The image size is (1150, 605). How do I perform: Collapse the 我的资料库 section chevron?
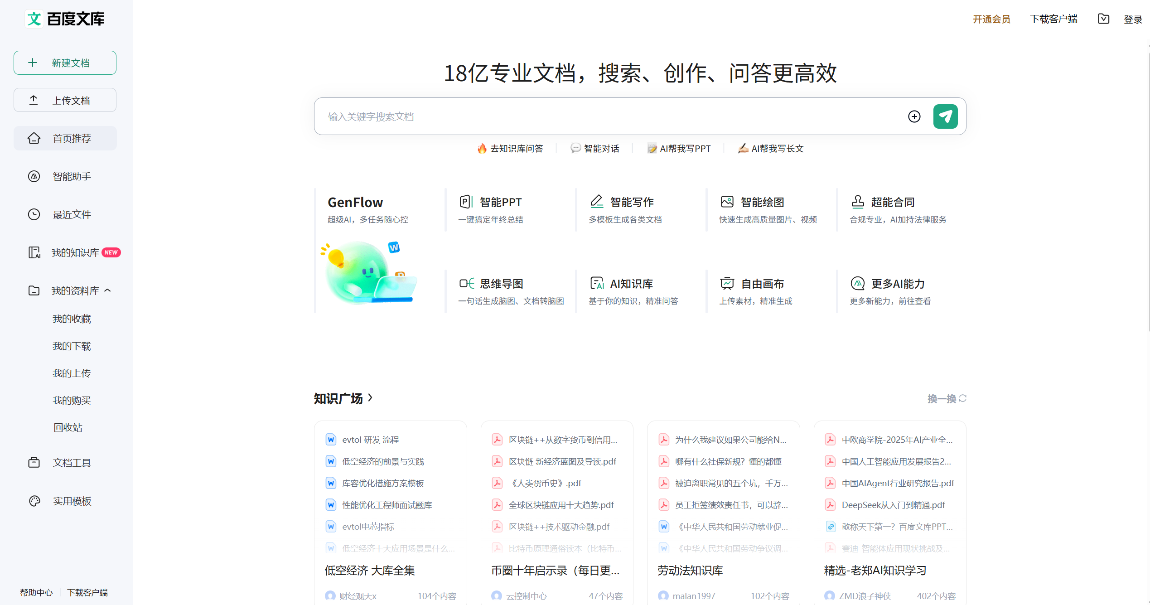[x=107, y=290]
